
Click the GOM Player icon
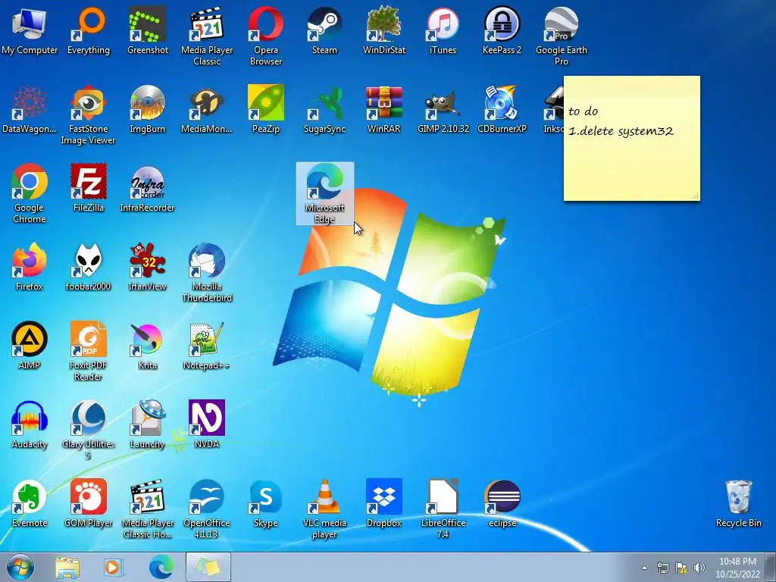coord(88,503)
